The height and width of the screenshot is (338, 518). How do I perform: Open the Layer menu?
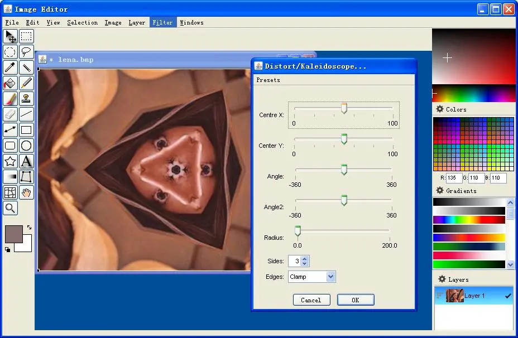pos(137,22)
